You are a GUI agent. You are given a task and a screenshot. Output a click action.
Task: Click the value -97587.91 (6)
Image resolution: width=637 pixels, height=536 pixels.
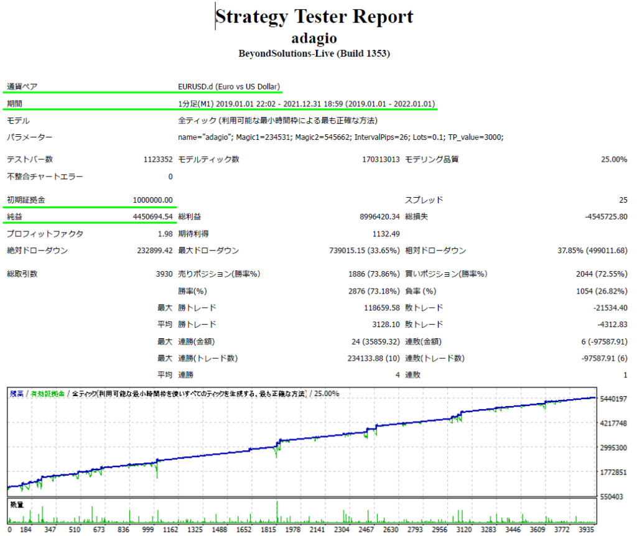tap(605, 359)
